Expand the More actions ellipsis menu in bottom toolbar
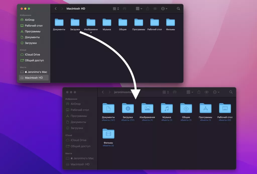 point(215,92)
